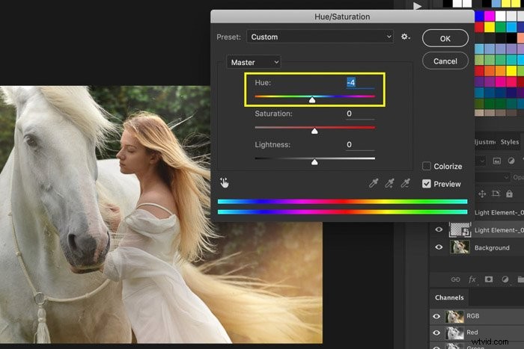The height and width of the screenshot is (349, 524).
Task: Click the Saturation slider thumb
Action: coord(314,131)
